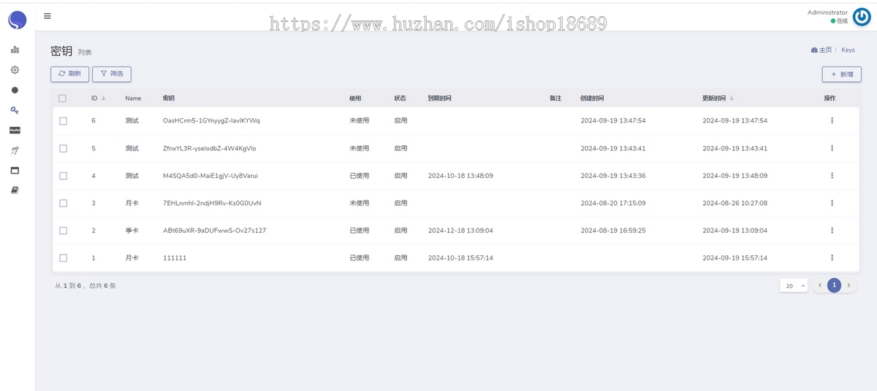Click the administrator power avatar icon
Screen dimensions: 877x391
(862, 17)
